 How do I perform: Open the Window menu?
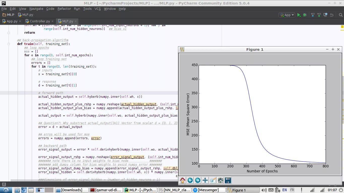pyautogui.click(x=110, y=9)
